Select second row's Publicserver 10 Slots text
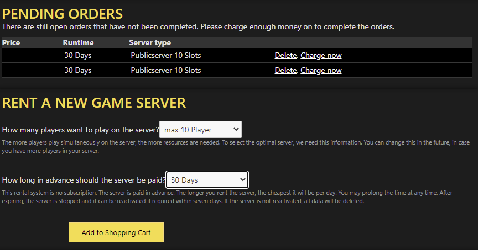Screen dimensions: 478x250 [x=166, y=70]
